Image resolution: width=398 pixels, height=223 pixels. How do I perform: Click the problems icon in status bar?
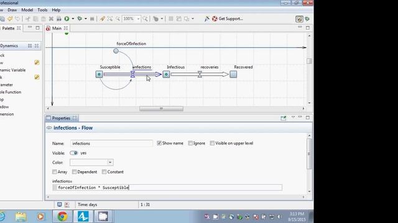coord(67,204)
